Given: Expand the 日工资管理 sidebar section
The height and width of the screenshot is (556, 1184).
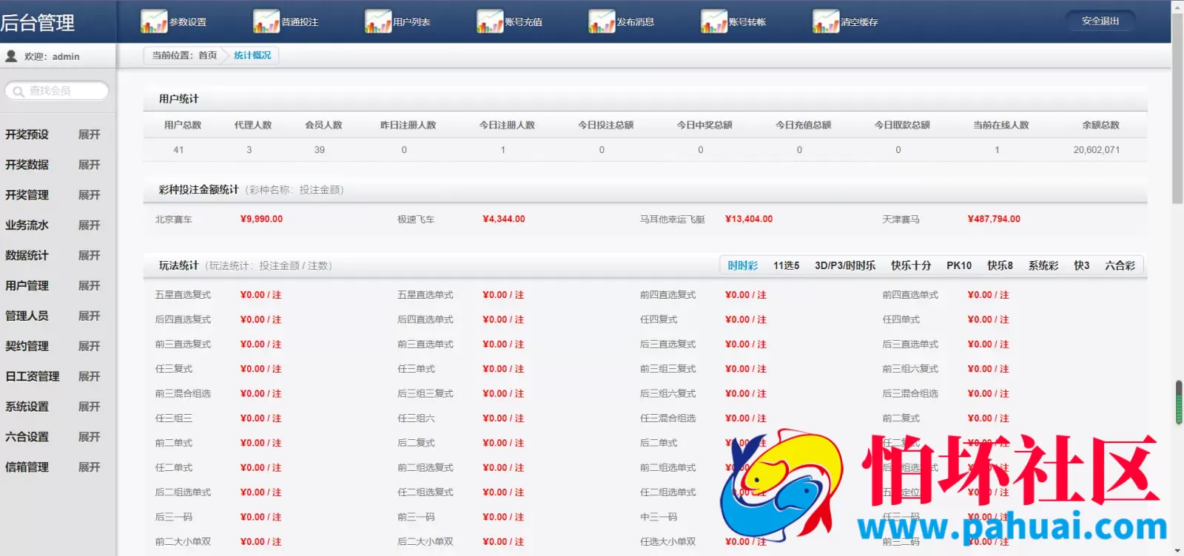Looking at the screenshot, I should 89,377.
